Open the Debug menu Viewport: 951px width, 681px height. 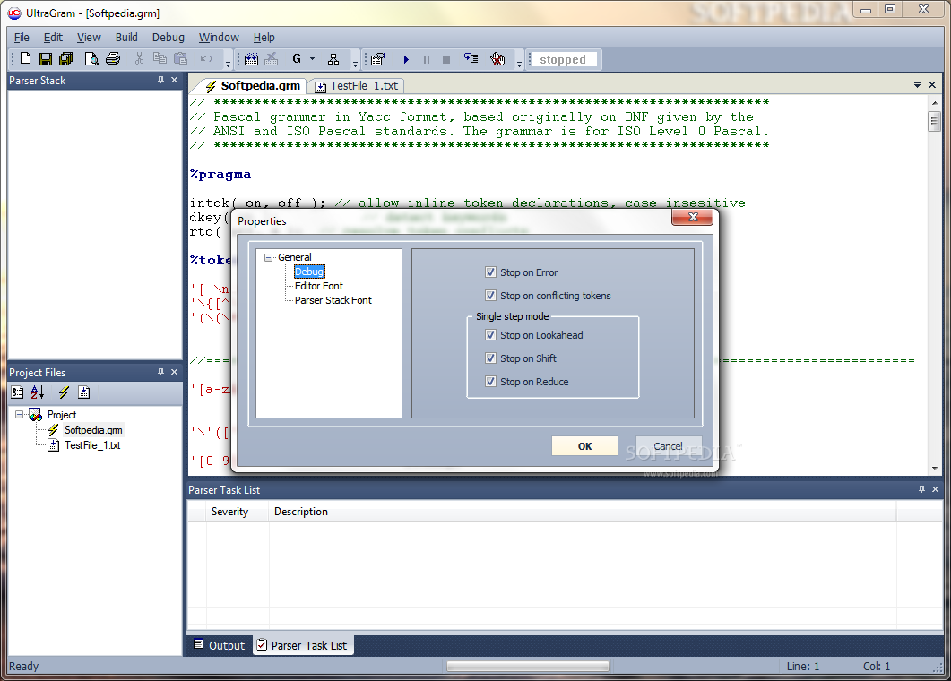(168, 37)
